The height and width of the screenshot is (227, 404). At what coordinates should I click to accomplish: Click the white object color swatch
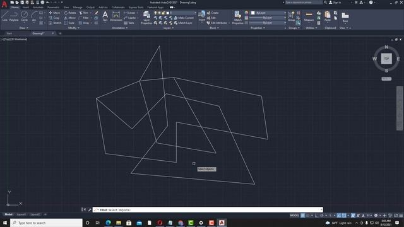252,13
